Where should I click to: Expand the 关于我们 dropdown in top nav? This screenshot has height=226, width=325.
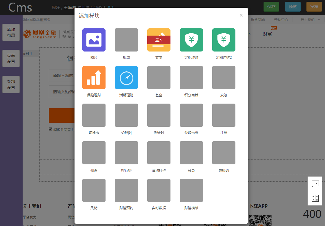click(x=310, y=20)
